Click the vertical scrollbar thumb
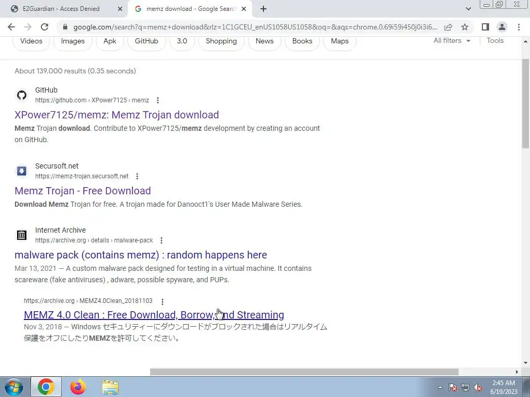530x397 pixels. 525,103
